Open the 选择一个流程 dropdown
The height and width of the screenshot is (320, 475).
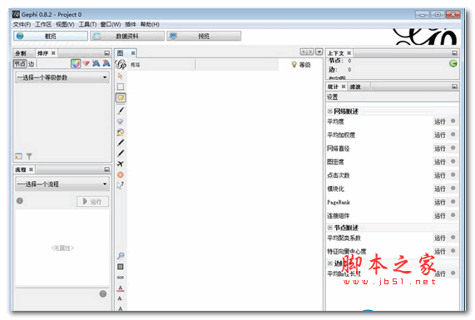point(62,184)
